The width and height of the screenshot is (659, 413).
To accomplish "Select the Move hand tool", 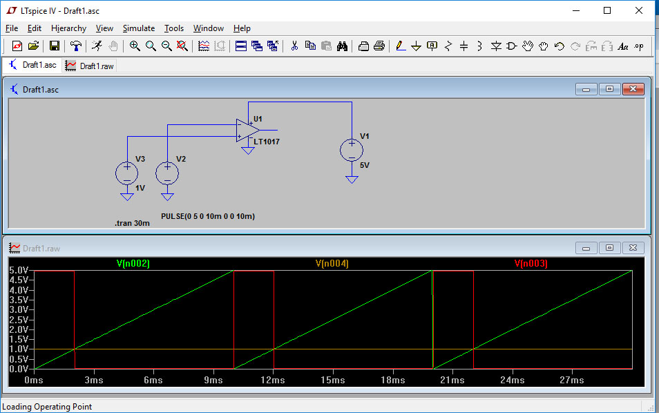I will 528,46.
